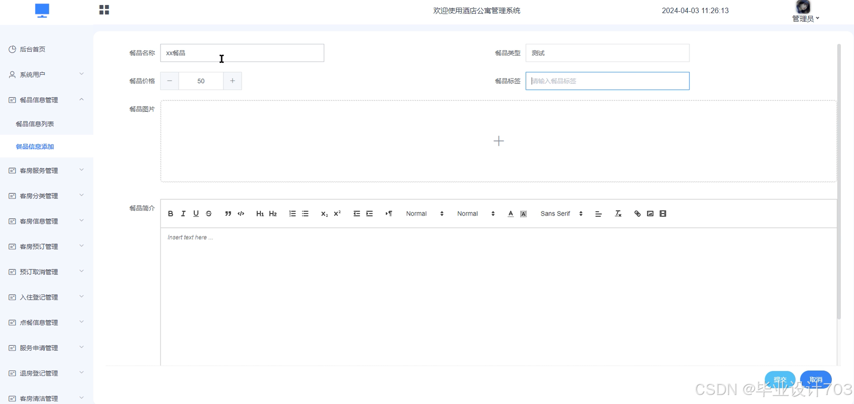Upload a 餐品图片 via plus area
The image size is (854, 404).
coord(498,141)
